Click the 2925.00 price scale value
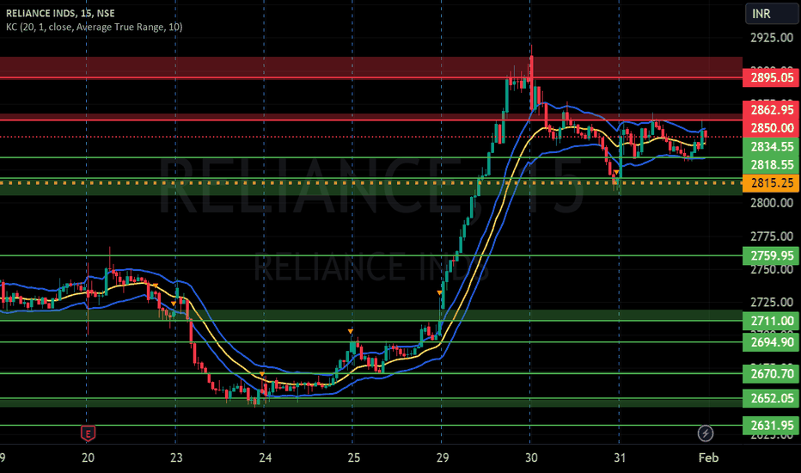801x473 pixels. tap(772, 37)
